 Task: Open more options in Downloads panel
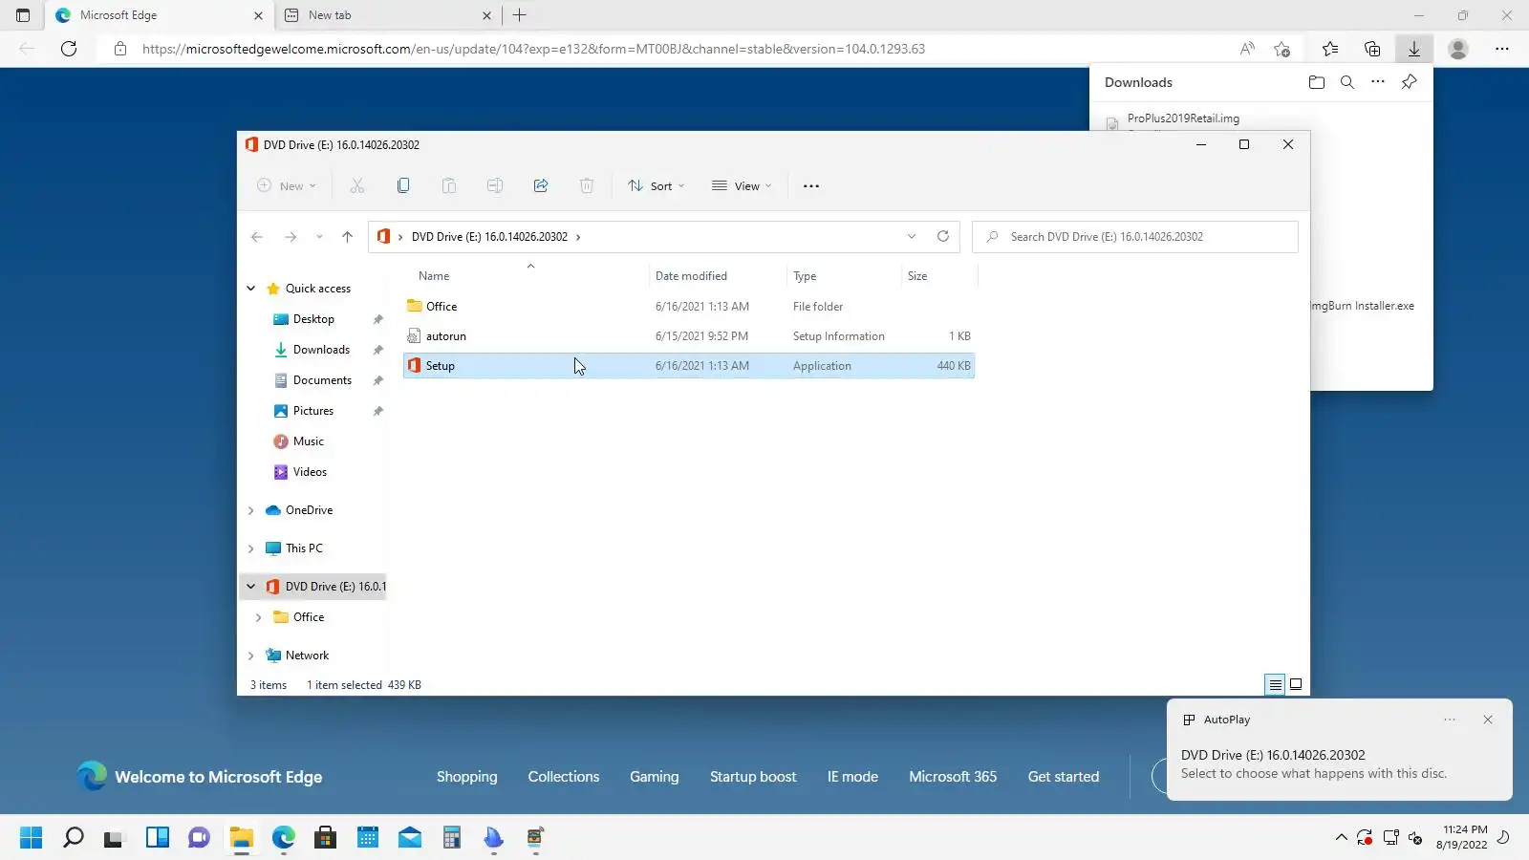(x=1378, y=82)
